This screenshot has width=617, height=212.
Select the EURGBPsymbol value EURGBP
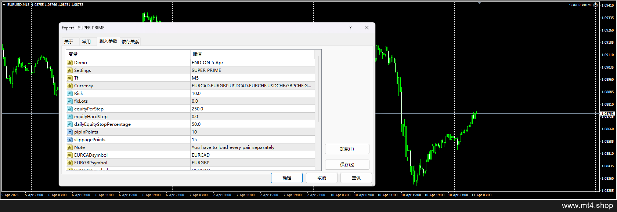click(x=253, y=163)
